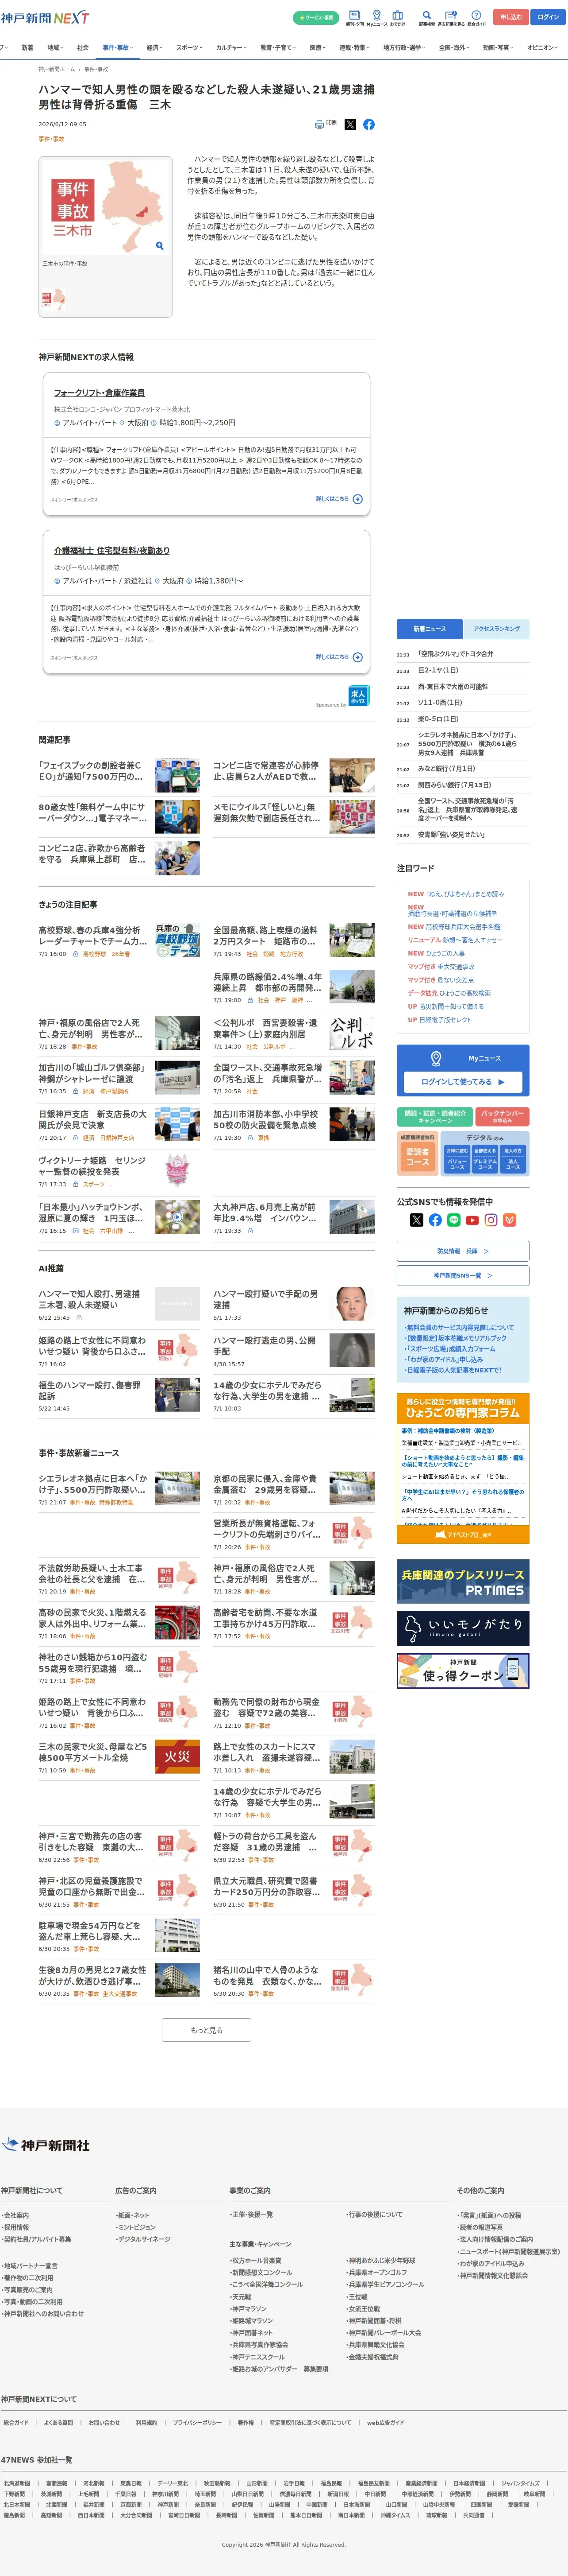The width and height of the screenshot is (568, 2576).
Task: Open the orange leaf SNS icon
Action: (x=509, y=1220)
